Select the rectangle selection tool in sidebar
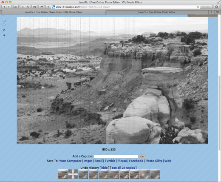Screen dimensions: 221x182 tap(4, 20)
